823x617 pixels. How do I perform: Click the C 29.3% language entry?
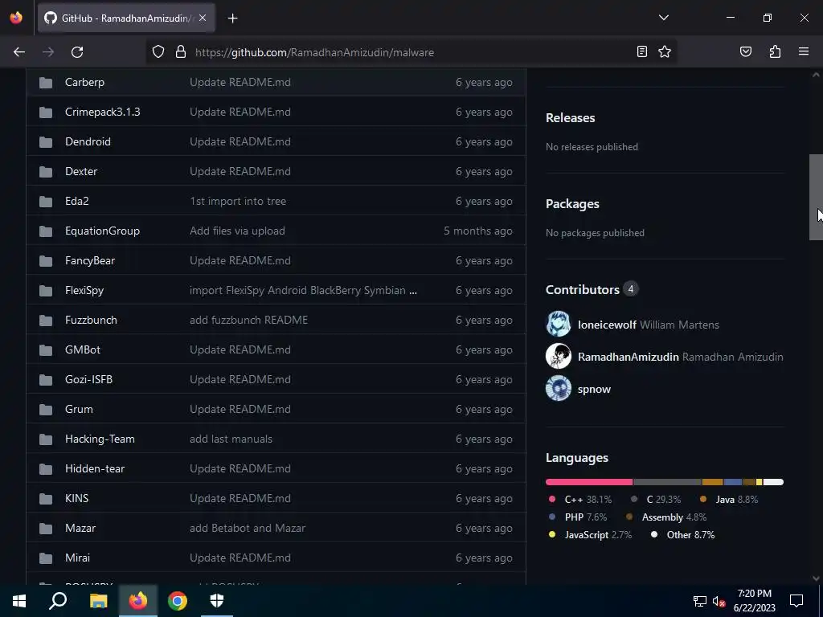coord(656,500)
